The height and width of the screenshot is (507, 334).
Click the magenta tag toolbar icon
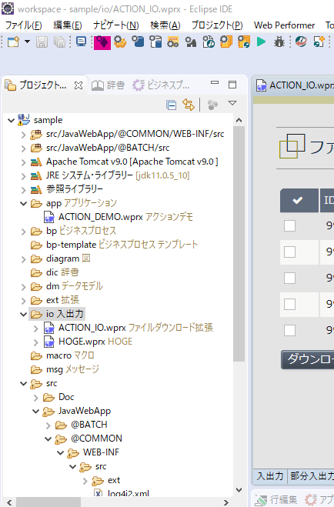pos(102,42)
